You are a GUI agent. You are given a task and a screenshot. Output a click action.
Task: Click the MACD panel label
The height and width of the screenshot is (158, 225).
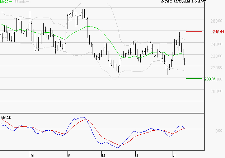point(6,118)
